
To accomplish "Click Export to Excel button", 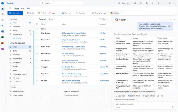I will [x=149, y=96].
